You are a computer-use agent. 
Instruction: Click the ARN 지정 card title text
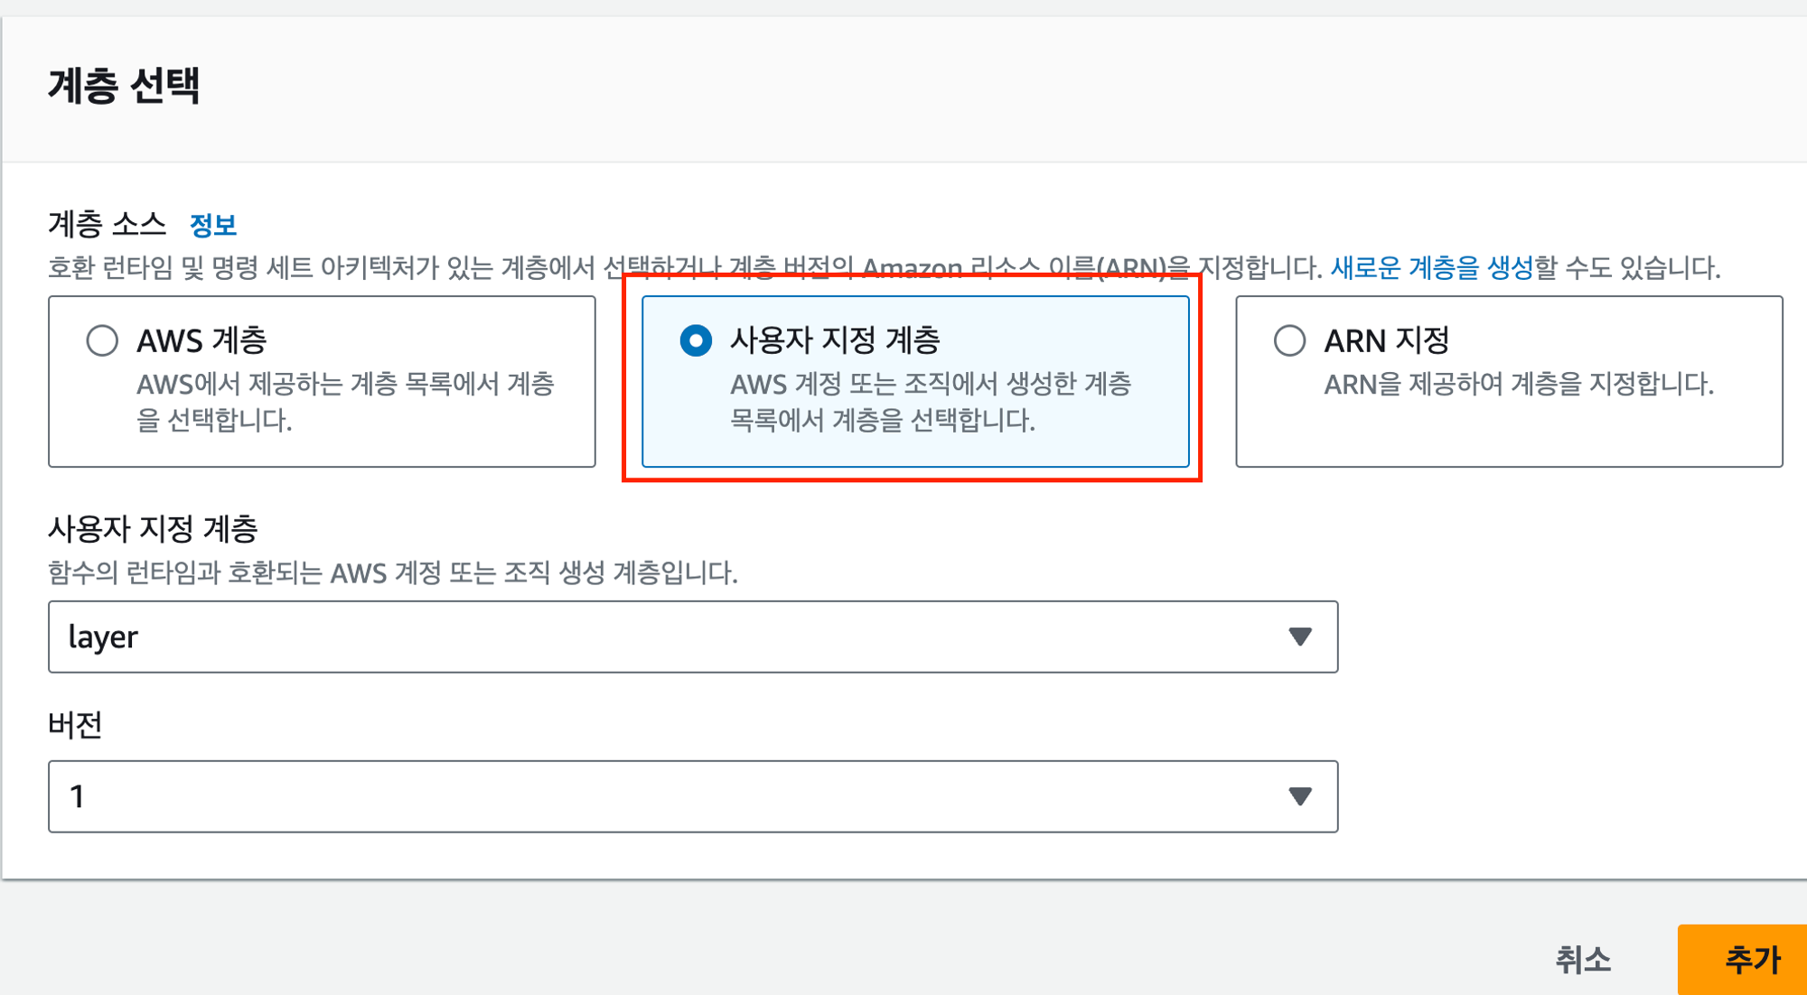click(x=1386, y=340)
